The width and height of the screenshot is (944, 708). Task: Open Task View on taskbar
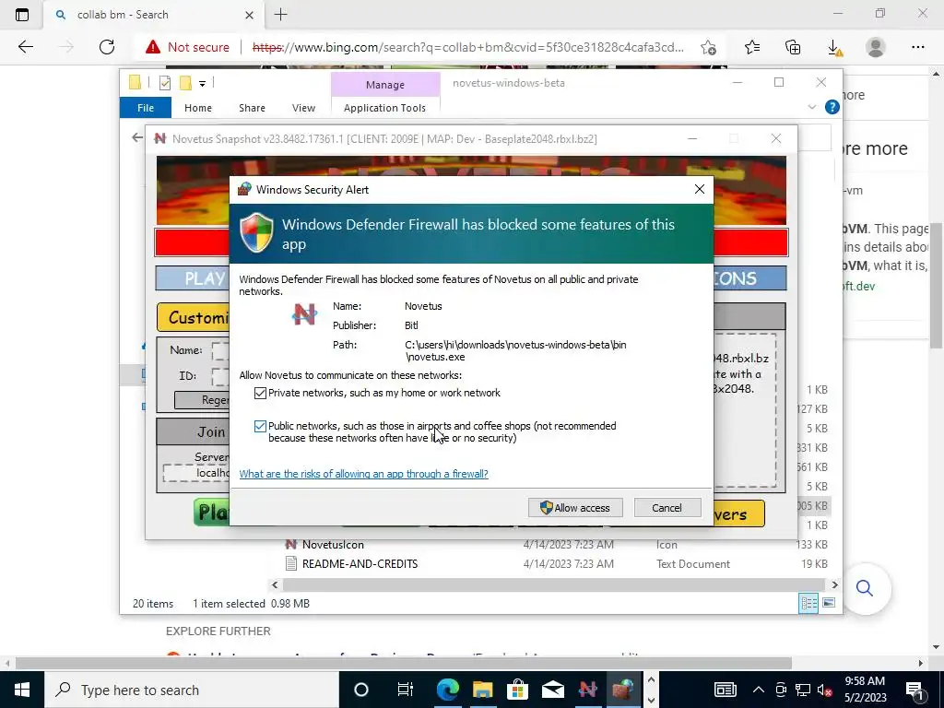[x=406, y=690]
